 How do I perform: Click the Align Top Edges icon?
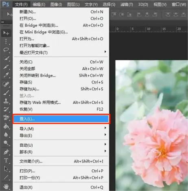click(x=114, y=14)
